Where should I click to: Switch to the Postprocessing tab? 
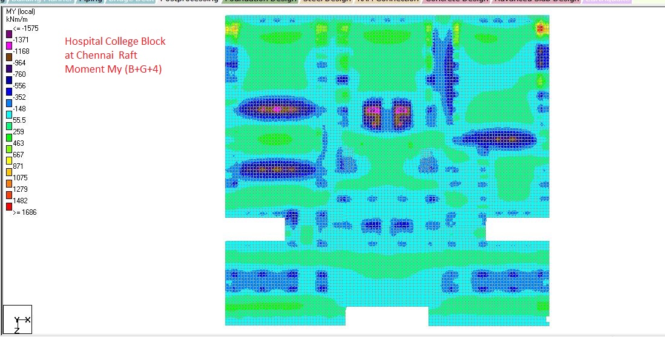[x=189, y=2]
